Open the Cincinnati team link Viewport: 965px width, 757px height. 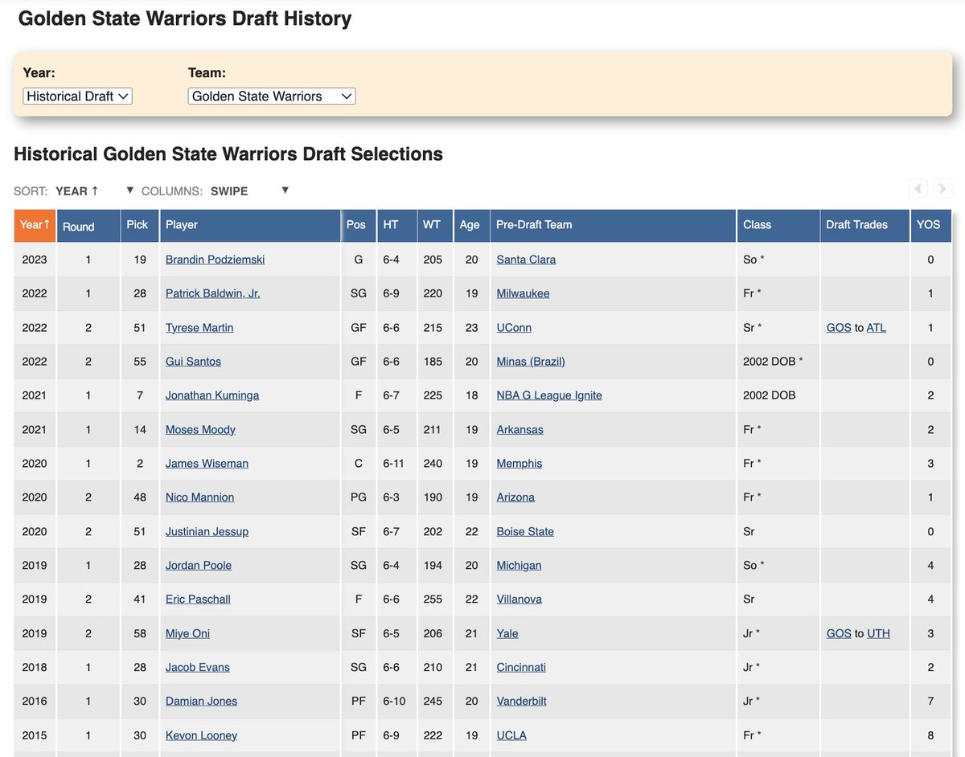521,668
